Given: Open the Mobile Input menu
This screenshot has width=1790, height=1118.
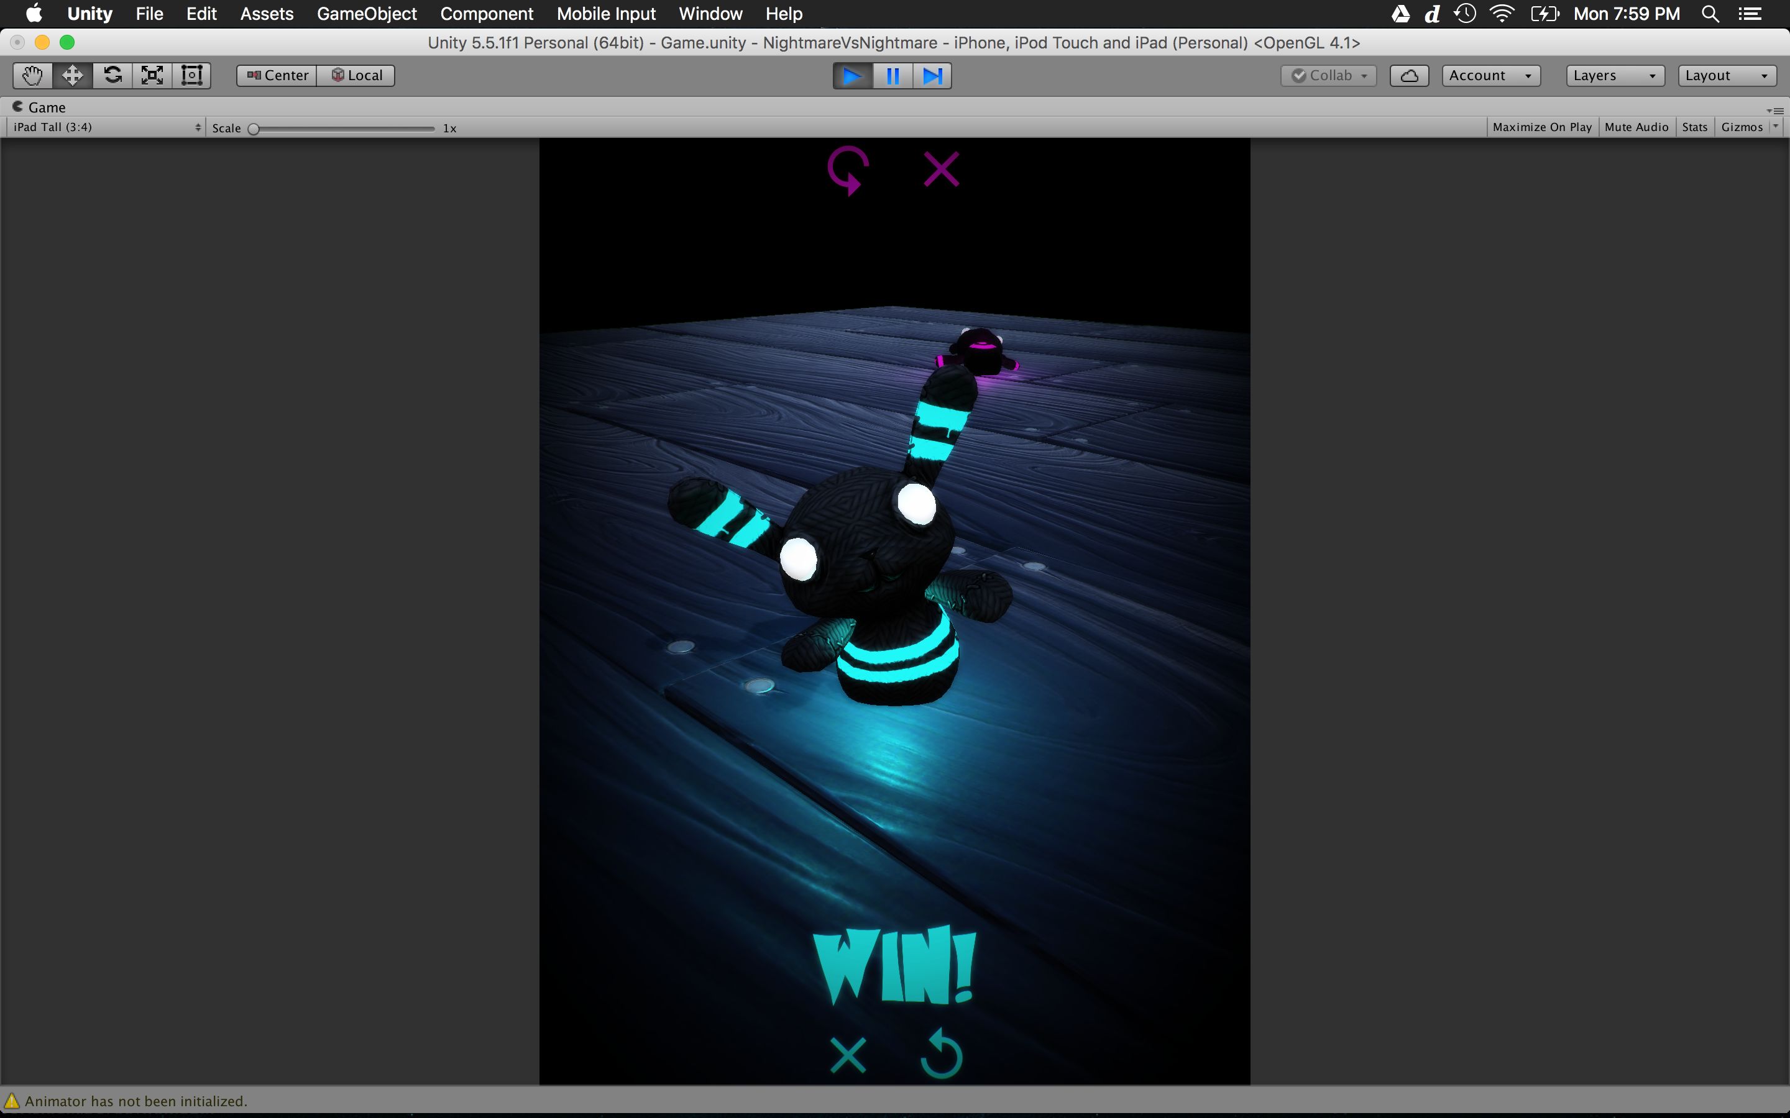Looking at the screenshot, I should coord(606,14).
